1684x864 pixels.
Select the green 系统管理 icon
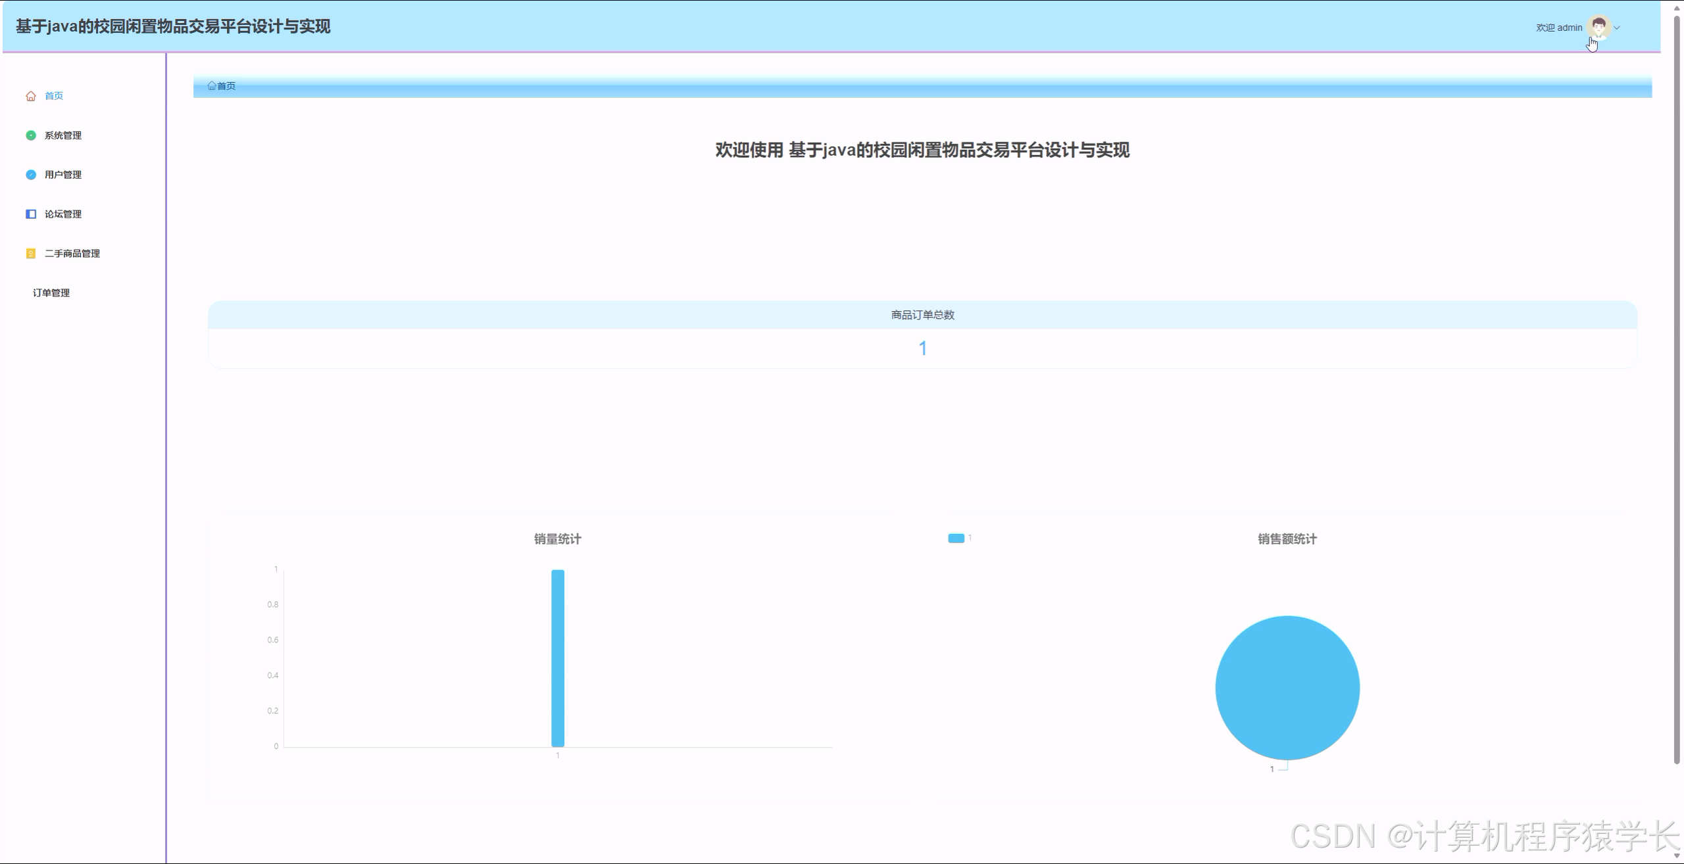pyautogui.click(x=31, y=135)
